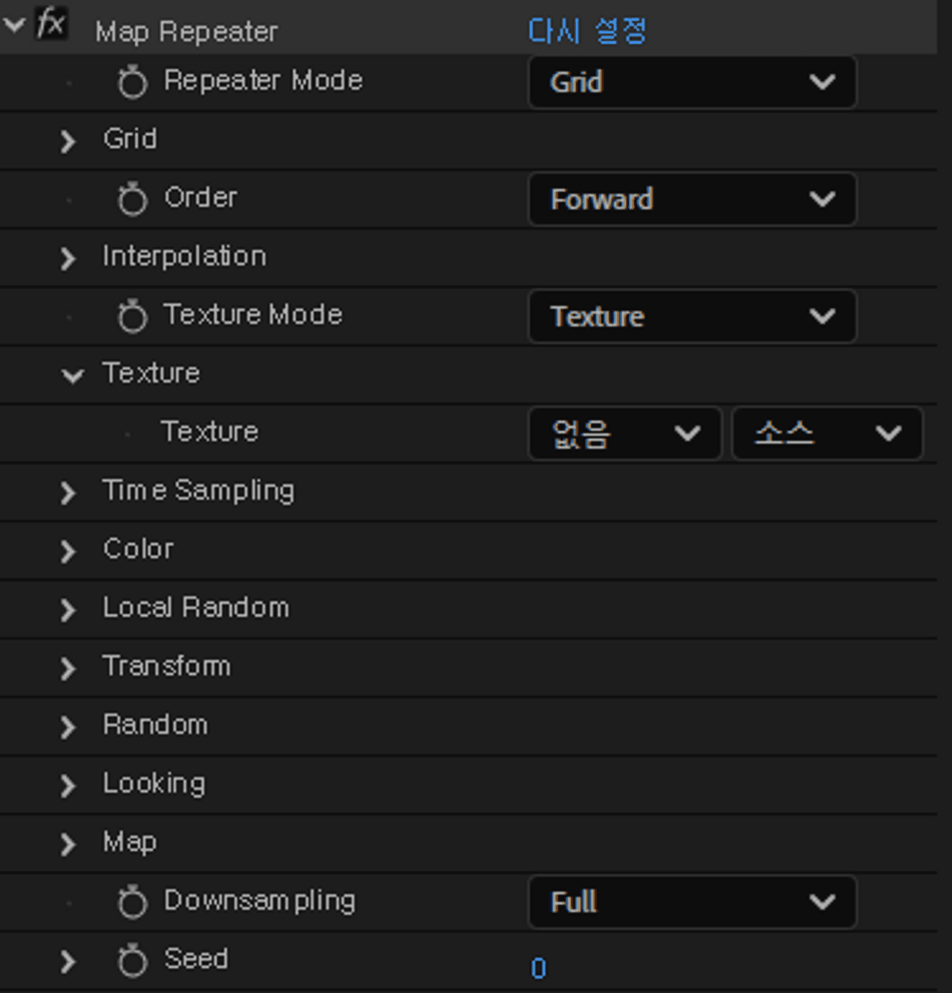
Task: Expand the Color property group
Action: 68,551
